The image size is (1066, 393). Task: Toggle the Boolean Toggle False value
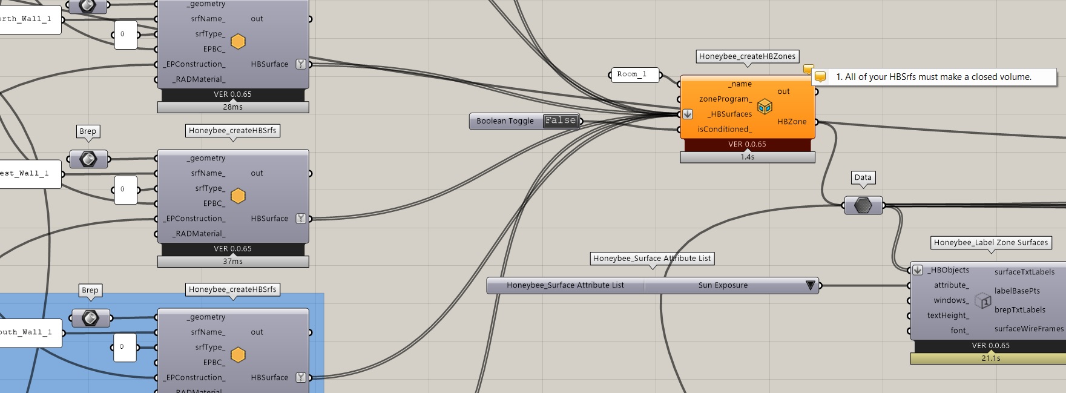561,121
